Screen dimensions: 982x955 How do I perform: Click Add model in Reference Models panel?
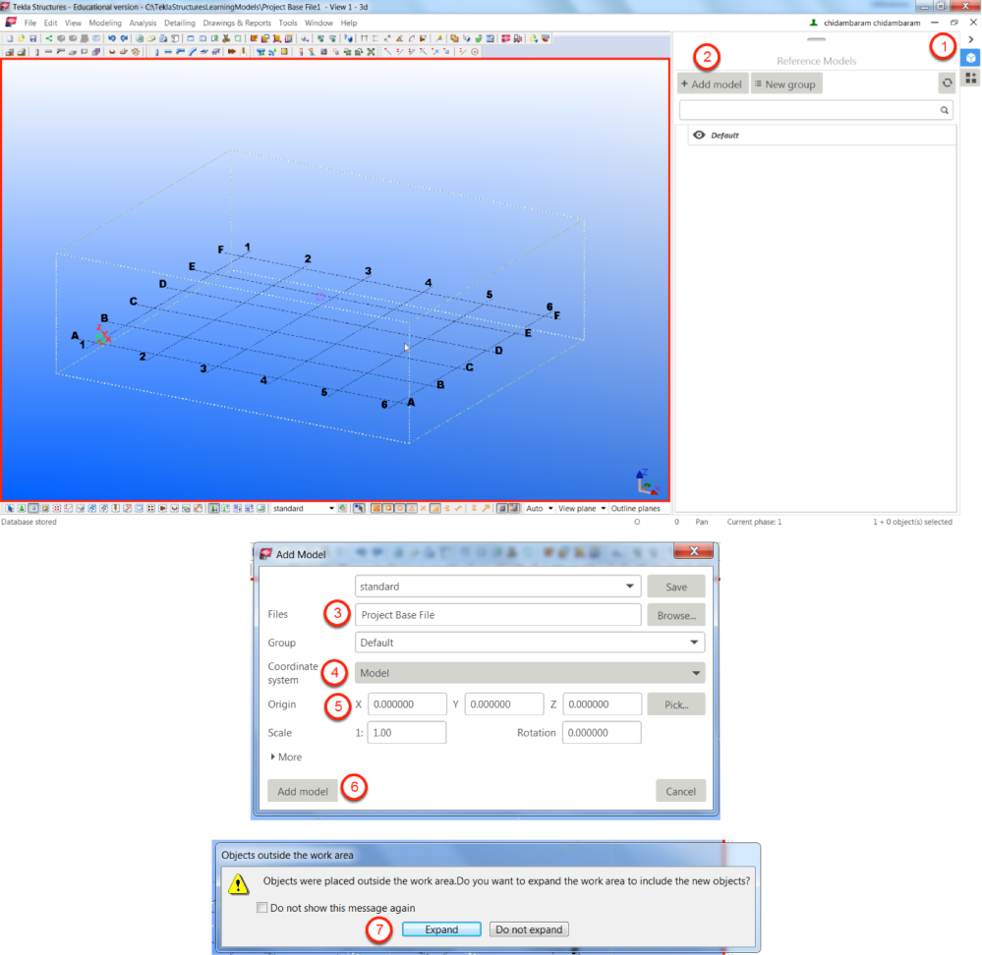712,84
